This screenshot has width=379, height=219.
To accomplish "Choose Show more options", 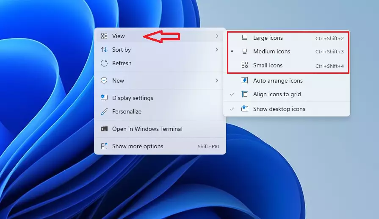I will 160,146.
